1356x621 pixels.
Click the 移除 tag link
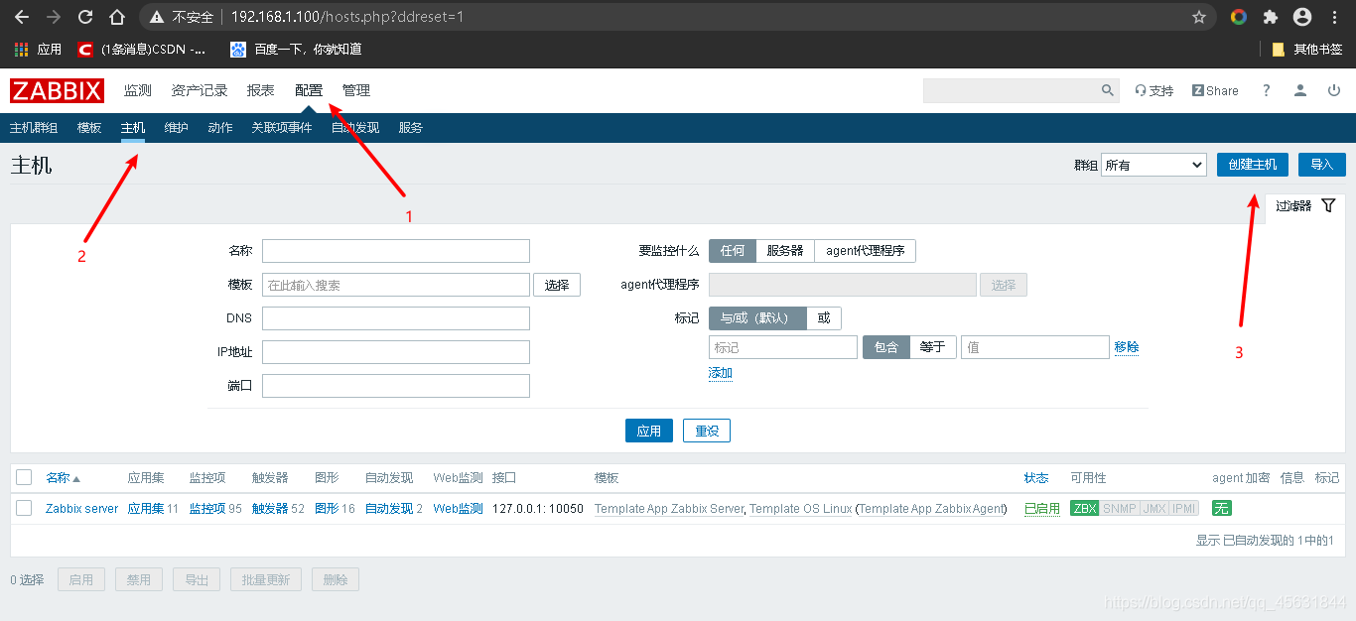[1127, 347]
